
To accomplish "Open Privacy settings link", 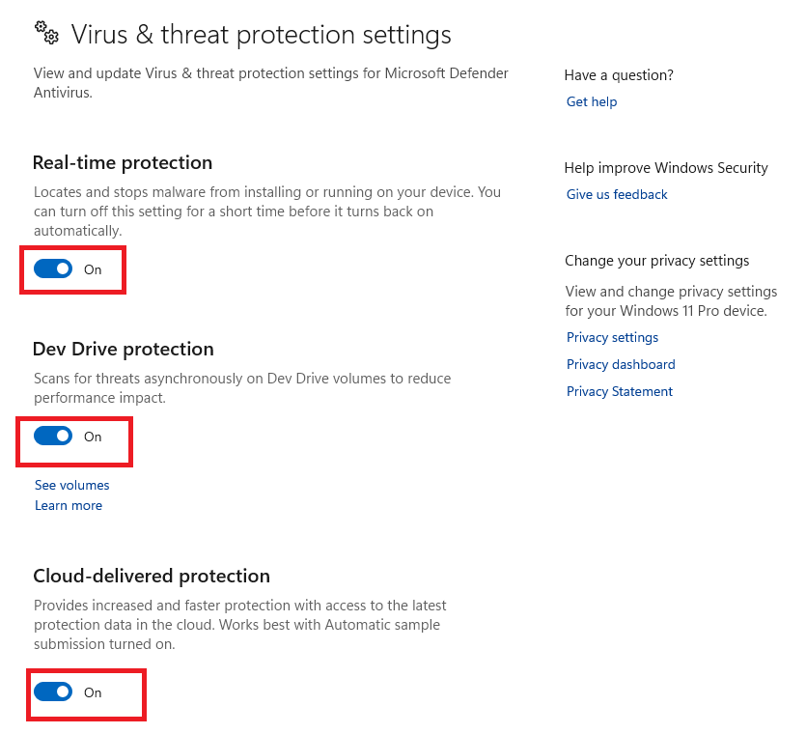I will click(x=612, y=337).
